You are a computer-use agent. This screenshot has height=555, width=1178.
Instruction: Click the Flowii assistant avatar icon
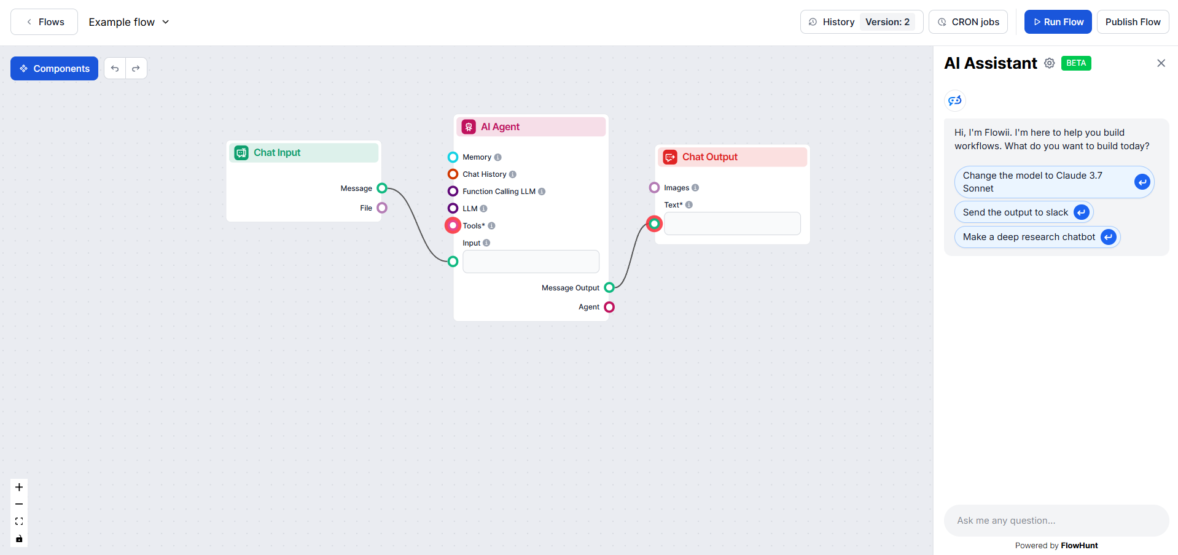pyautogui.click(x=954, y=100)
